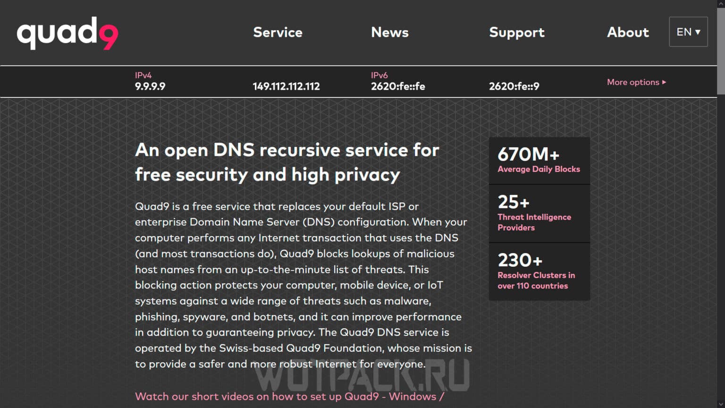Click the More options arrow icon
The width and height of the screenshot is (725, 408).
(x=664, y=82)
